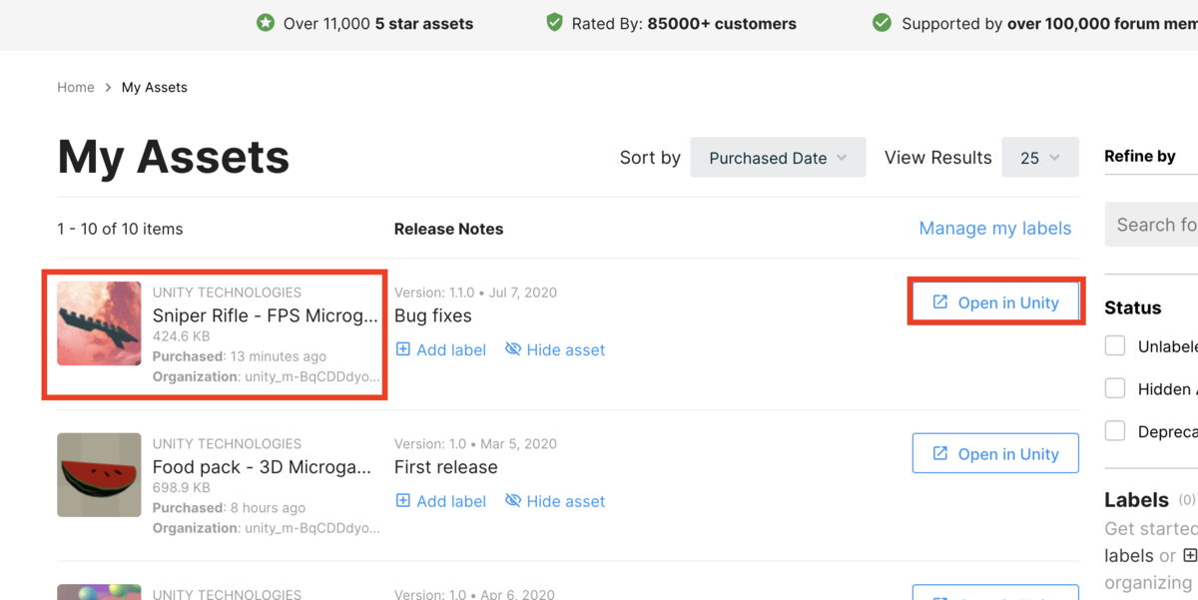
Task: Click Version 1.1.0 Jul 7, 2020 text
Action: coord(475,293)
